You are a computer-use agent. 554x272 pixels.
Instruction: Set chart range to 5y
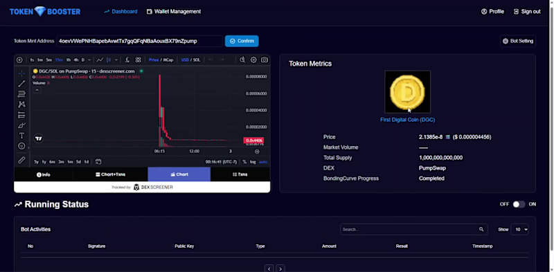tap(36, 162)
